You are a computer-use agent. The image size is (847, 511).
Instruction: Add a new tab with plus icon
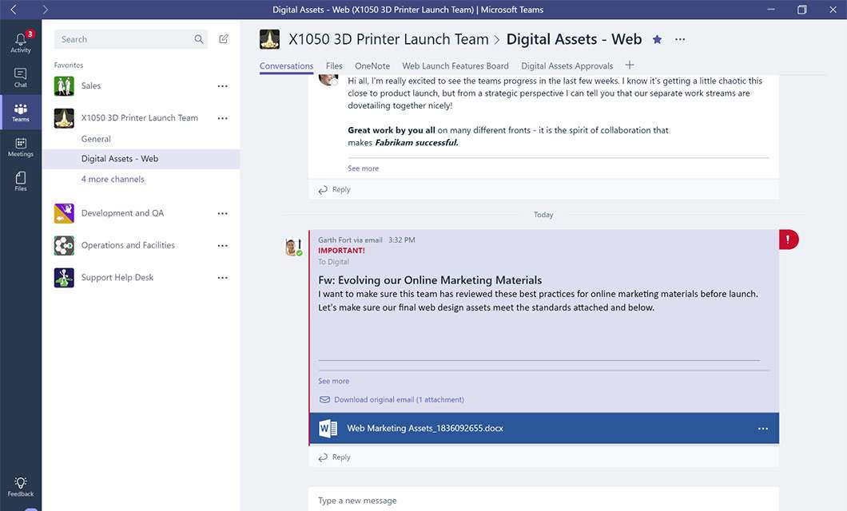pos(630,65)
